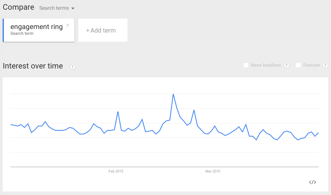Viewport: 331px width, 195px height.
Task: Select the engagement ring term card
Action: [39, 30]
